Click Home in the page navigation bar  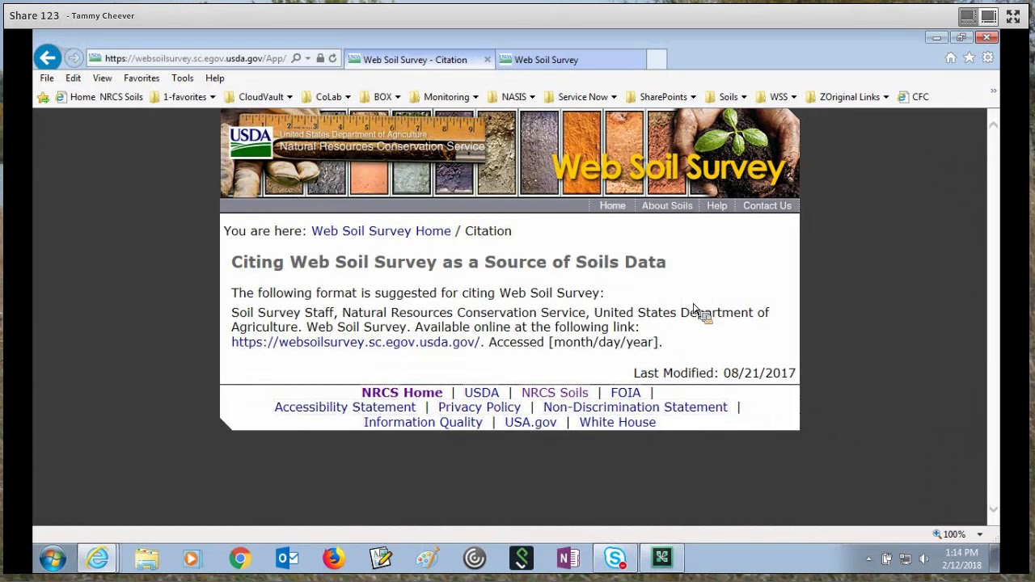pos(612,206)
